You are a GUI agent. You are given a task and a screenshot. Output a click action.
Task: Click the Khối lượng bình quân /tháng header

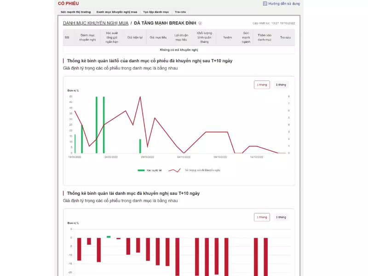[204, 37]
